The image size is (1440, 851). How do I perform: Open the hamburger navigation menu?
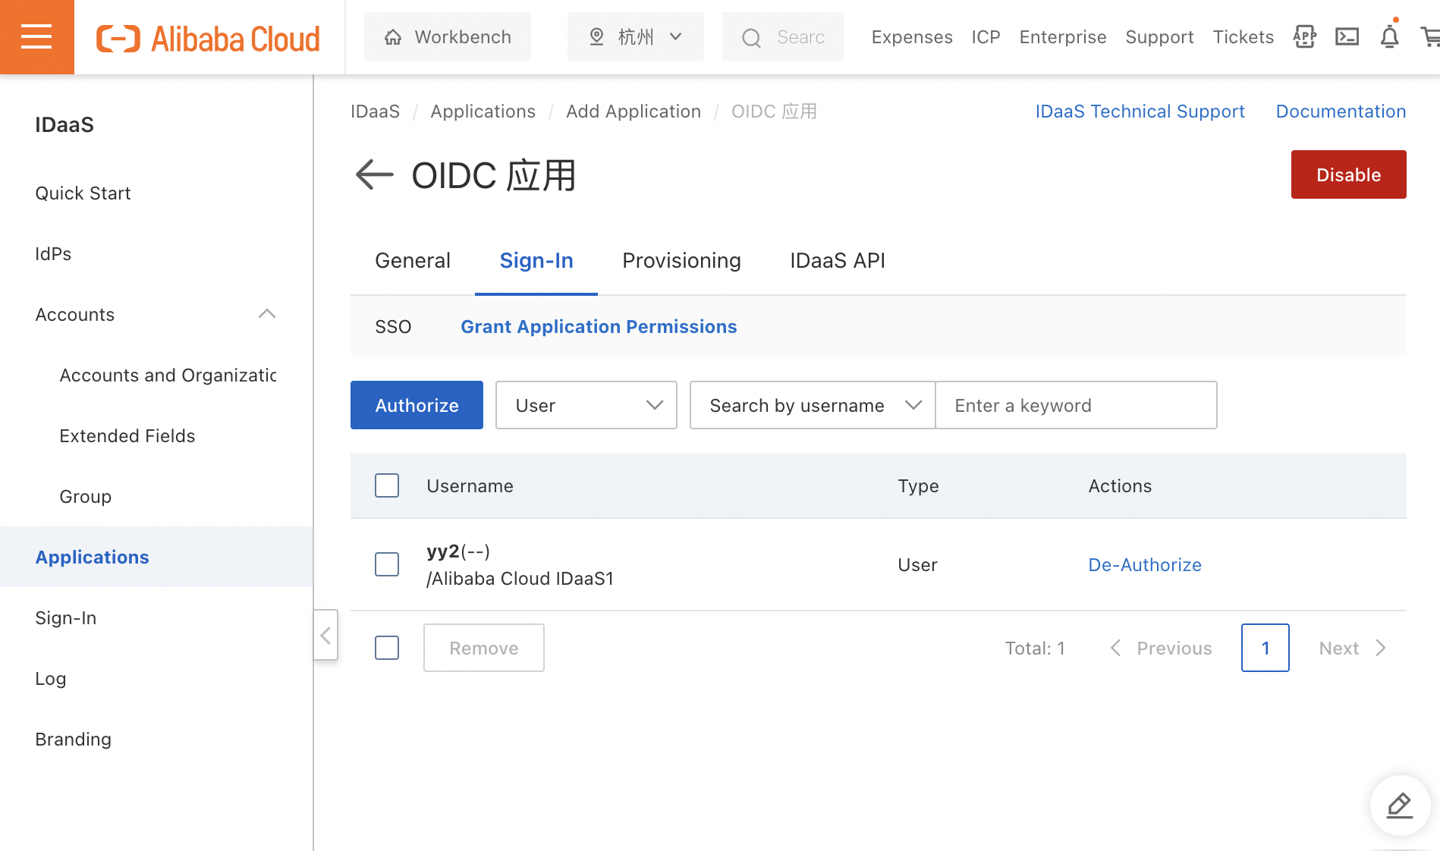36,36
